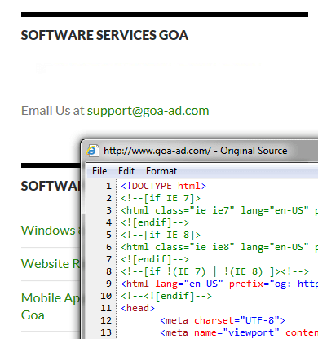Open the Website link on the webpage
Image resolution: width=318 pixels, height=339 pixels.
coord(51,264)
